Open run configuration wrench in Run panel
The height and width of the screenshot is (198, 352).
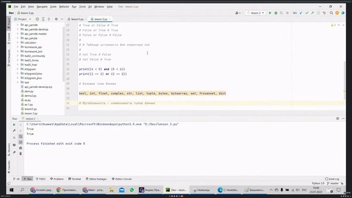coord(14,130)
